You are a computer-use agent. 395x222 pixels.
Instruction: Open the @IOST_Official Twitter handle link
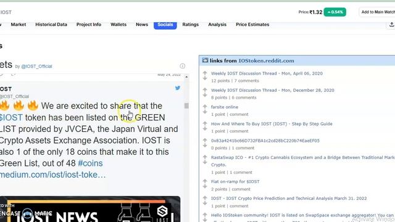tap(36, 67)
